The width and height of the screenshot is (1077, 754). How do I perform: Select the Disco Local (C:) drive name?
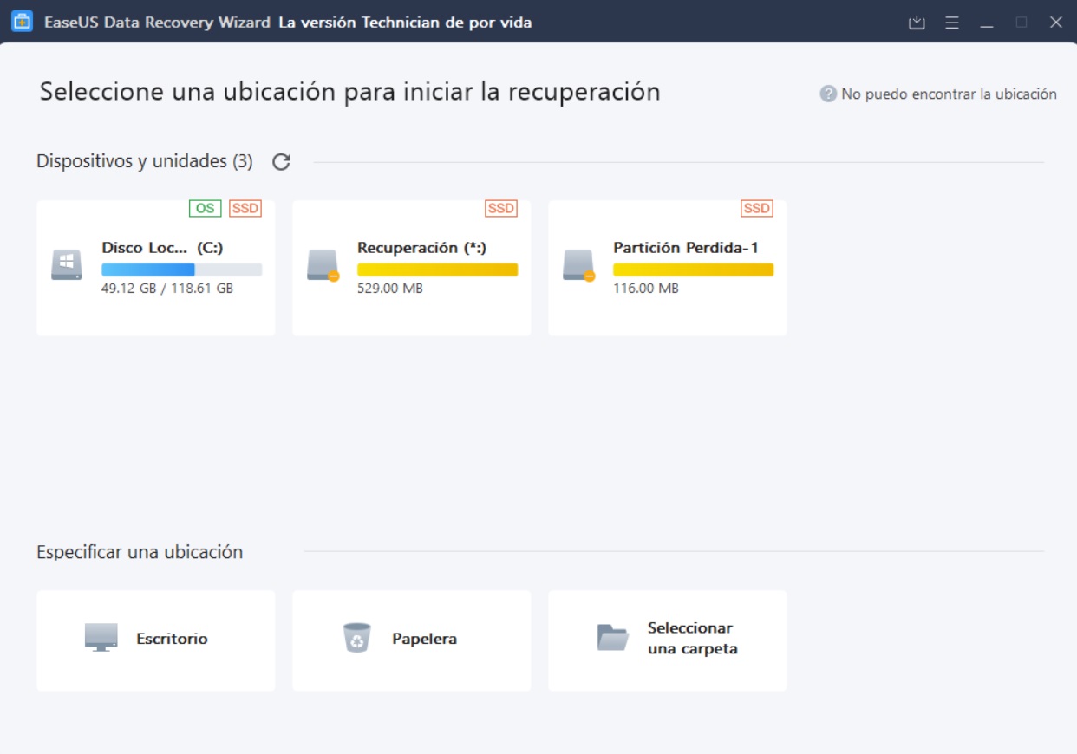coord(162,248)
